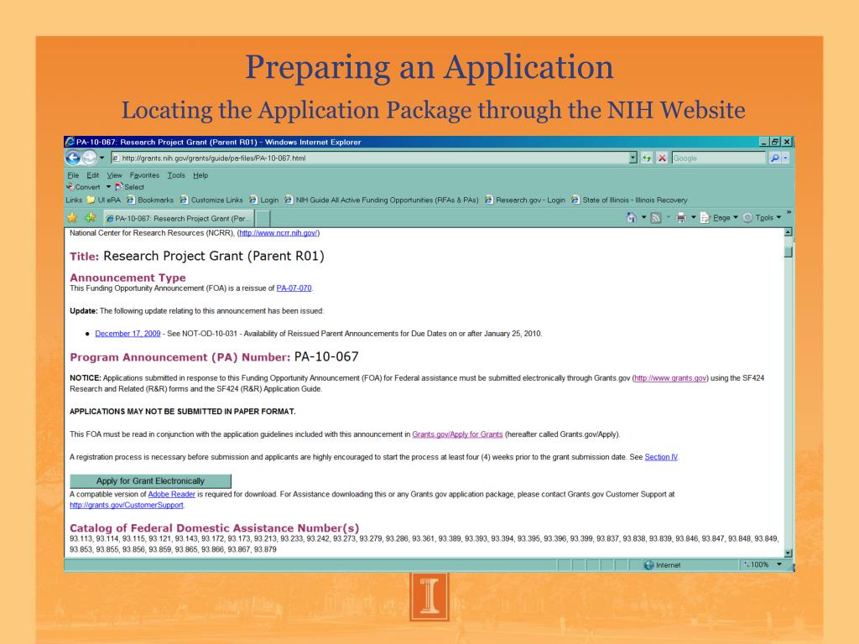Follow the http://www.grants.gov link

click(670, 378)
